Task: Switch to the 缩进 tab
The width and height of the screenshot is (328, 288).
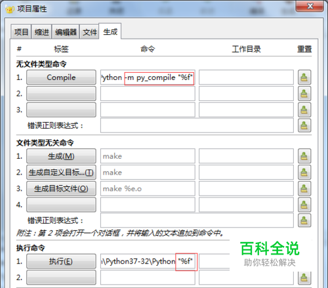Action: coord(41,32)
